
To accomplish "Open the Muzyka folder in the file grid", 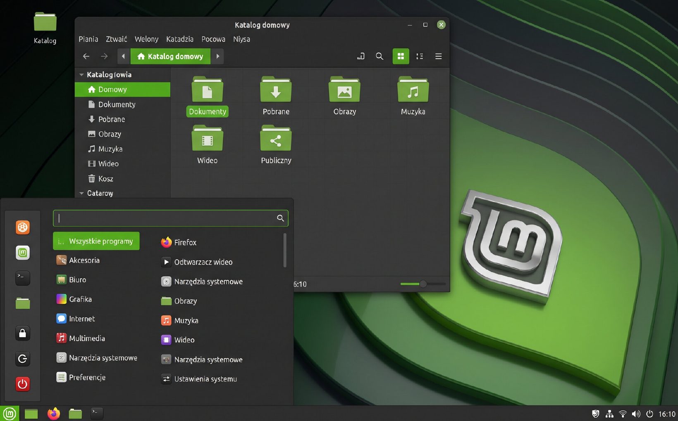I will coord(413,90).
